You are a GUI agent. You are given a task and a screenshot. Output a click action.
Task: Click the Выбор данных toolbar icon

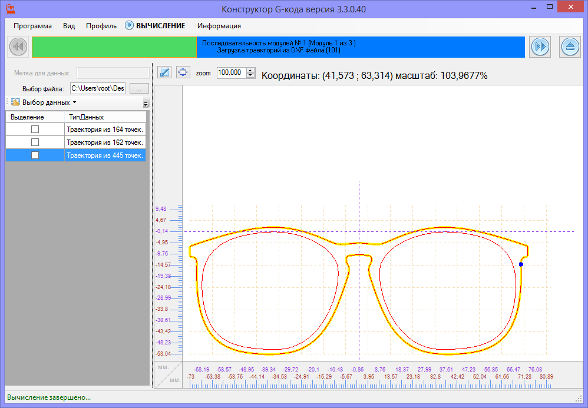coord(15,102)
